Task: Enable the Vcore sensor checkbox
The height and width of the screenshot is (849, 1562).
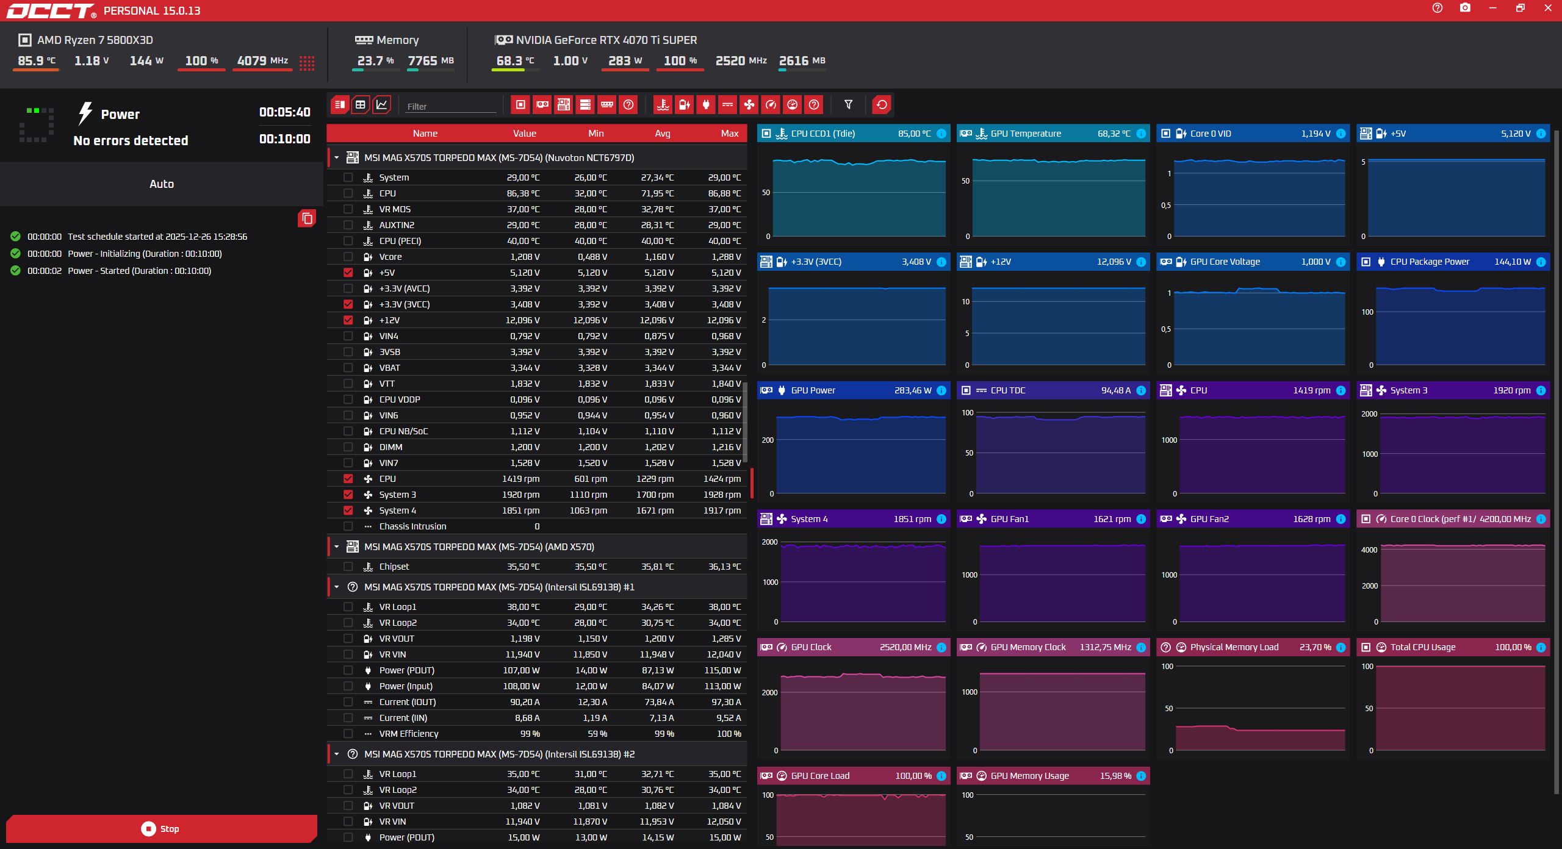Action: [348, 257]
